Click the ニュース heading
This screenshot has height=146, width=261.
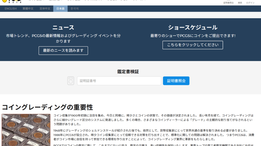(63, 27)
